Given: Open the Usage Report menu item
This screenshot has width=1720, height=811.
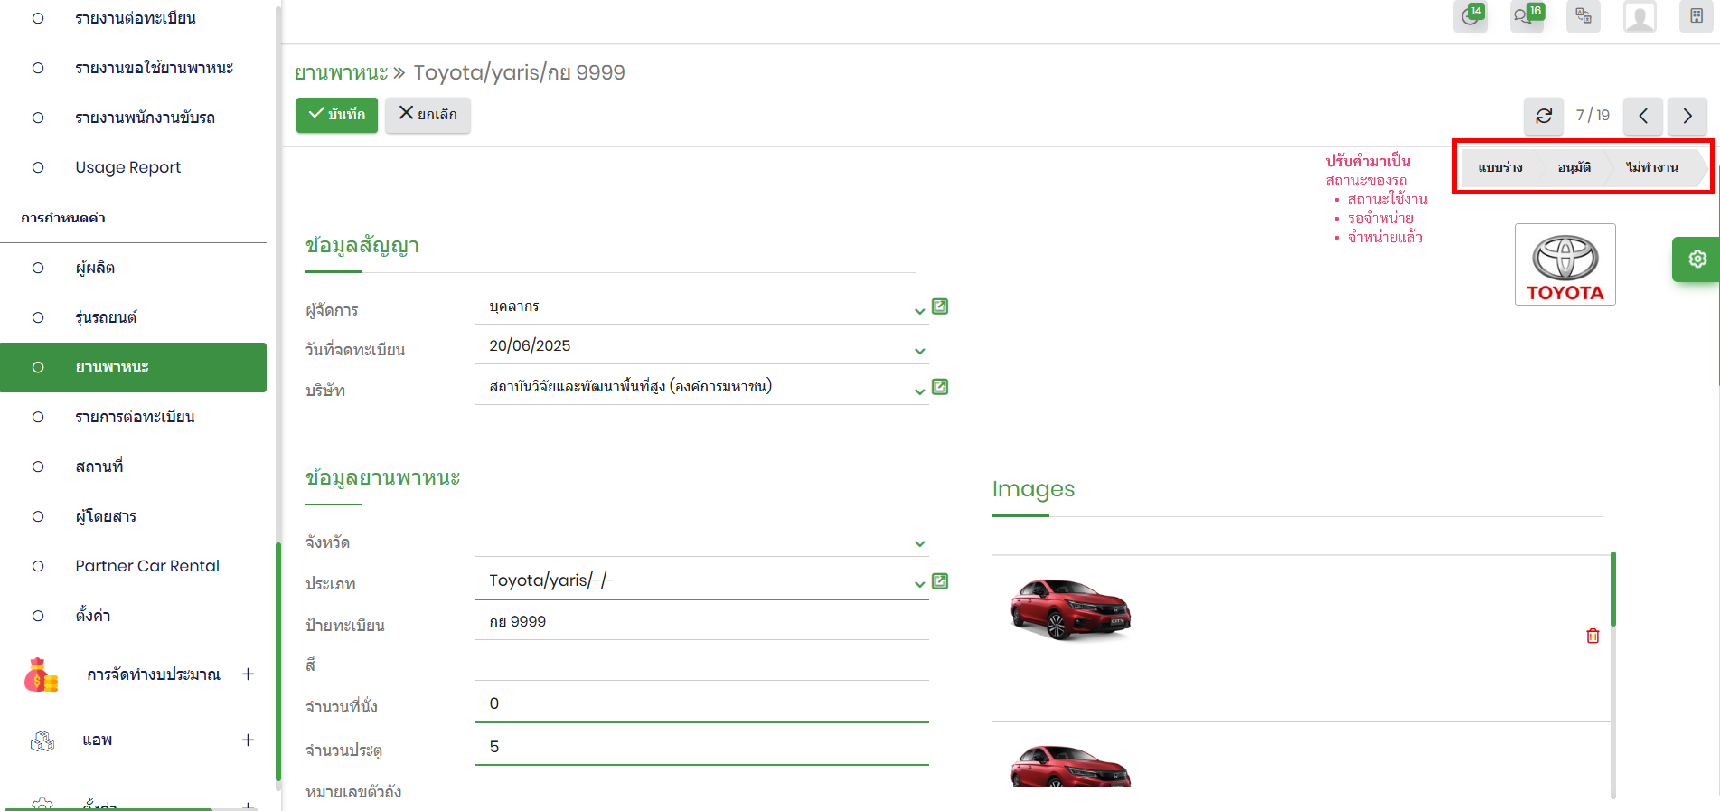Looking at the screenshot, I should click(127, 167).
